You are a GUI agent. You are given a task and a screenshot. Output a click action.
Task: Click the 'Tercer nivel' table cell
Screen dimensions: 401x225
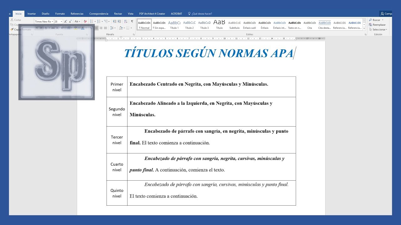pyautogui.click(x=117, y=140)
